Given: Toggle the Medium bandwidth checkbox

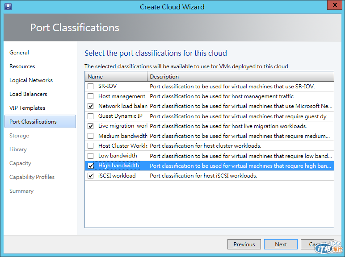Looking at the screenshot, I should click(x=91, y=136).
